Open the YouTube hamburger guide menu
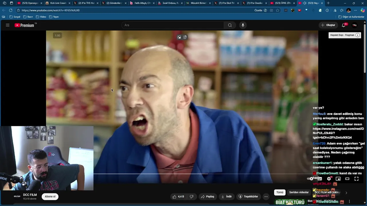This screenshot has width=367, height=206. 7,25
